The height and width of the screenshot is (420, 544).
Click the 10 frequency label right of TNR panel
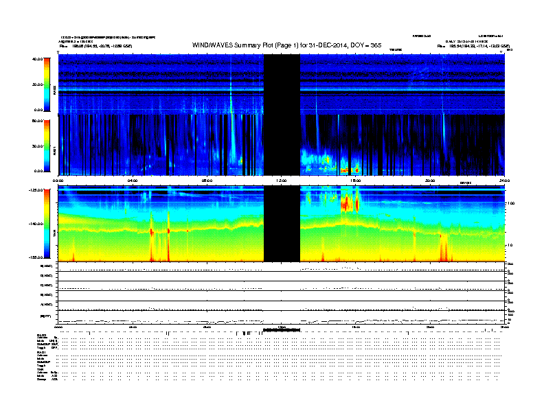(510, 246)
